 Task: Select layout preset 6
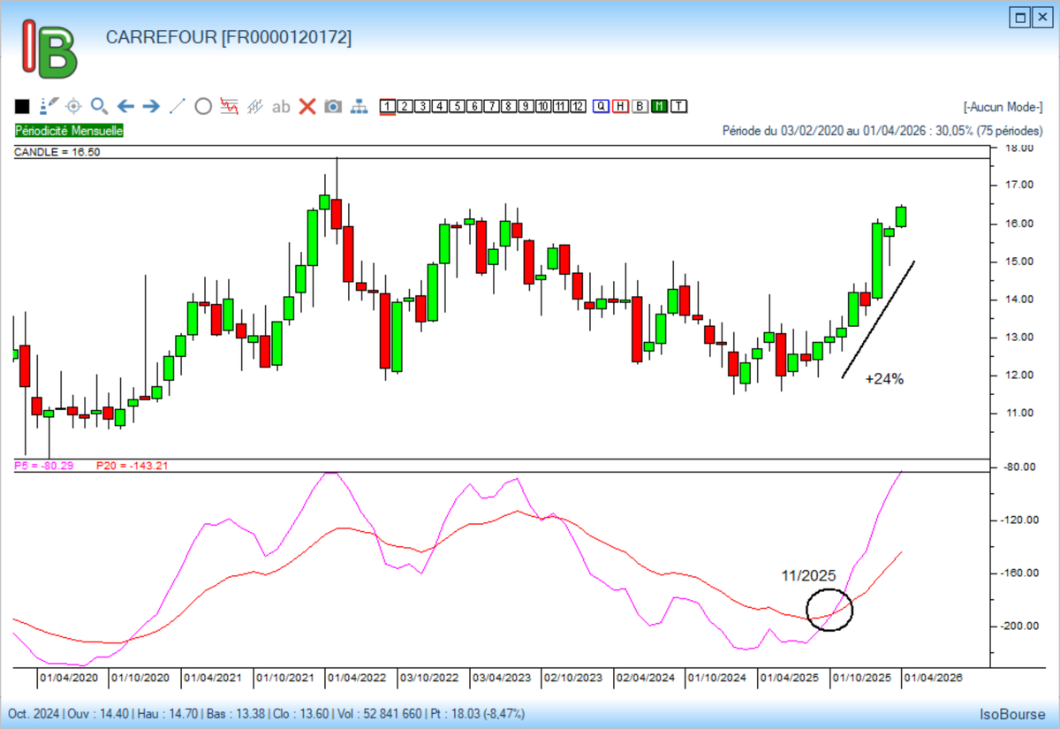tap(473, 107)
